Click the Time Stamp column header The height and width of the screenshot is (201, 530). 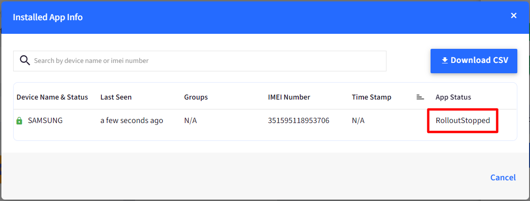[x=371, y=97]
